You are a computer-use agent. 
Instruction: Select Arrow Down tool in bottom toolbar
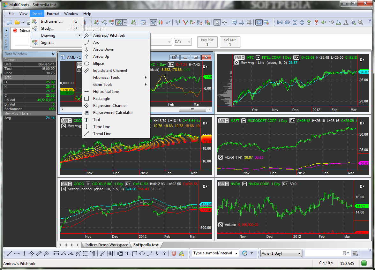[157, 253]
